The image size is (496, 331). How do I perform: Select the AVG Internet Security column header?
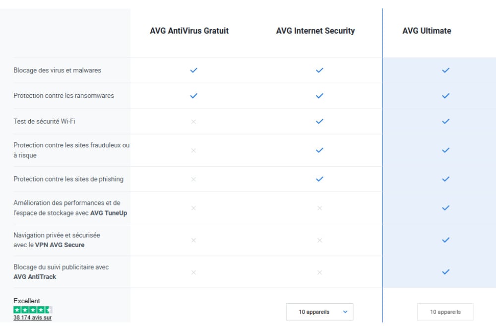coord(315,31)
